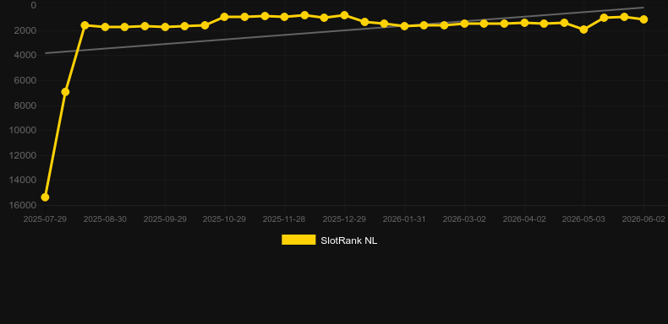The height and width of the screenshot is (324, 668).
Task: Click the x-axis label 2025-09-29
Action: tap(165, 219)
